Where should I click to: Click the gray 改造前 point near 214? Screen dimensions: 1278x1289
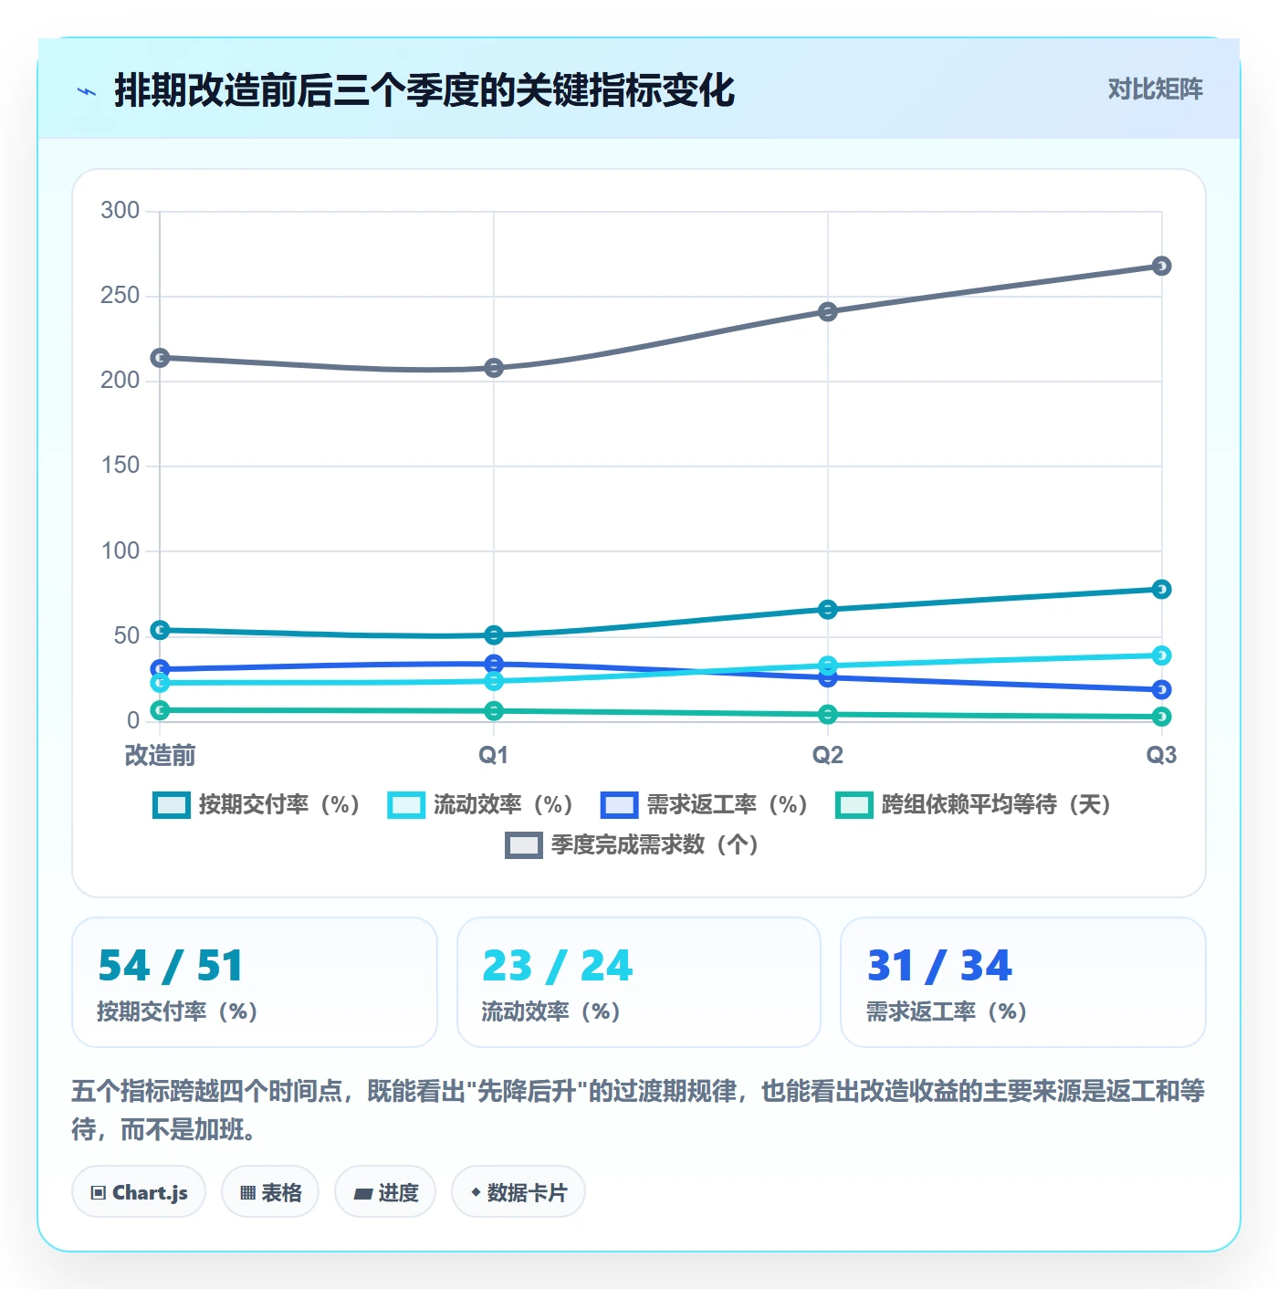pos(160,358)
